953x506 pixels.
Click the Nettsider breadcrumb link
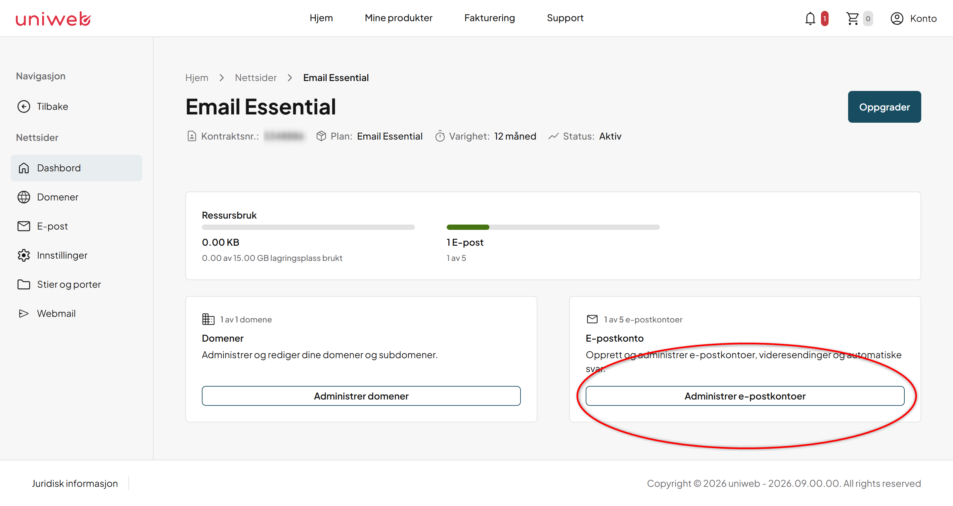[256, 78]
